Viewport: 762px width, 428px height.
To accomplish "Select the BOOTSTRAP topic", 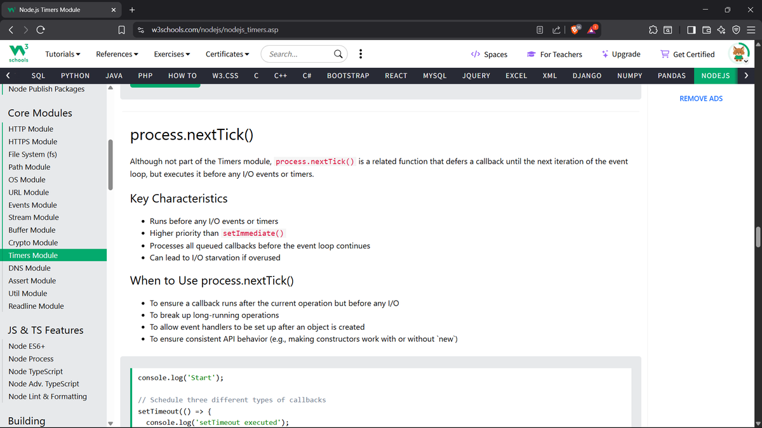I will point(348,75).
